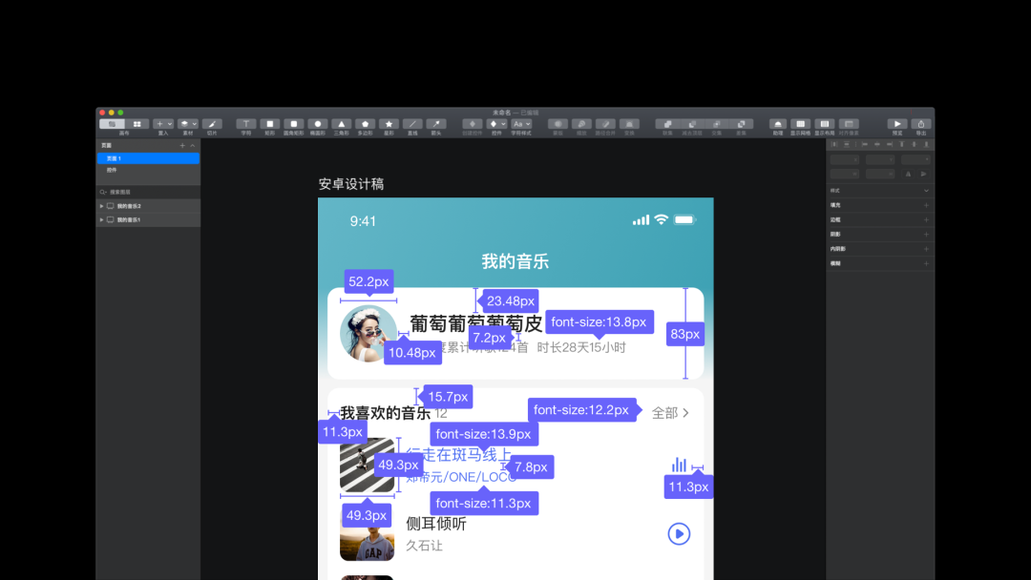Select the 我的音乐2 layer row
Image resolution: width=1031 pixels, height=580 pixels.
point(148,206)
